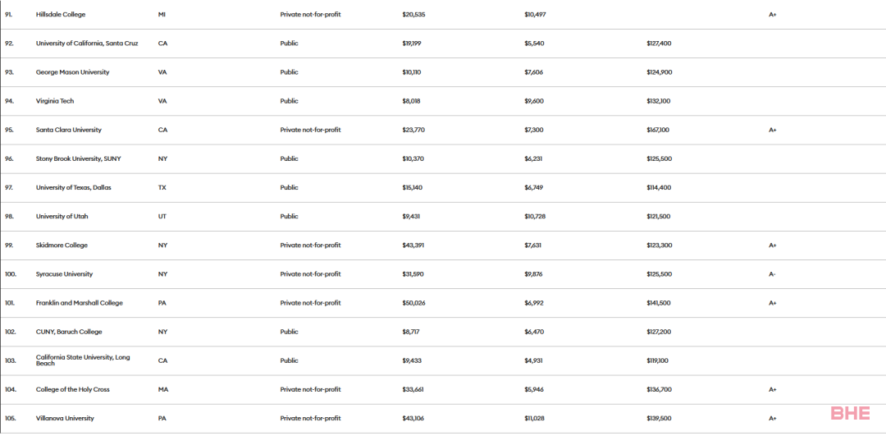Image resolution: width=886 pixels, height=436 pixels.
Task: Click the BHE logo watermark
Action: [x=851, y=413]
